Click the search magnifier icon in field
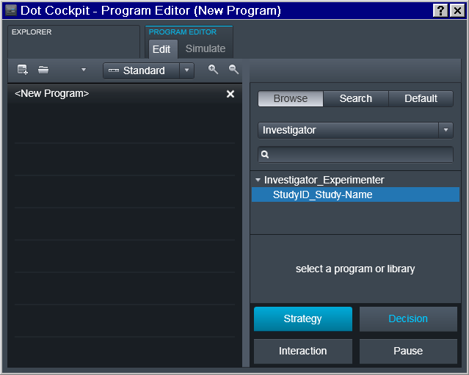Screen dimensions: 469x375 (265, 154)
